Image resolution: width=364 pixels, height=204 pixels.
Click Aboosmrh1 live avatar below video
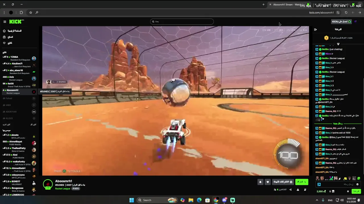point(48,184)
